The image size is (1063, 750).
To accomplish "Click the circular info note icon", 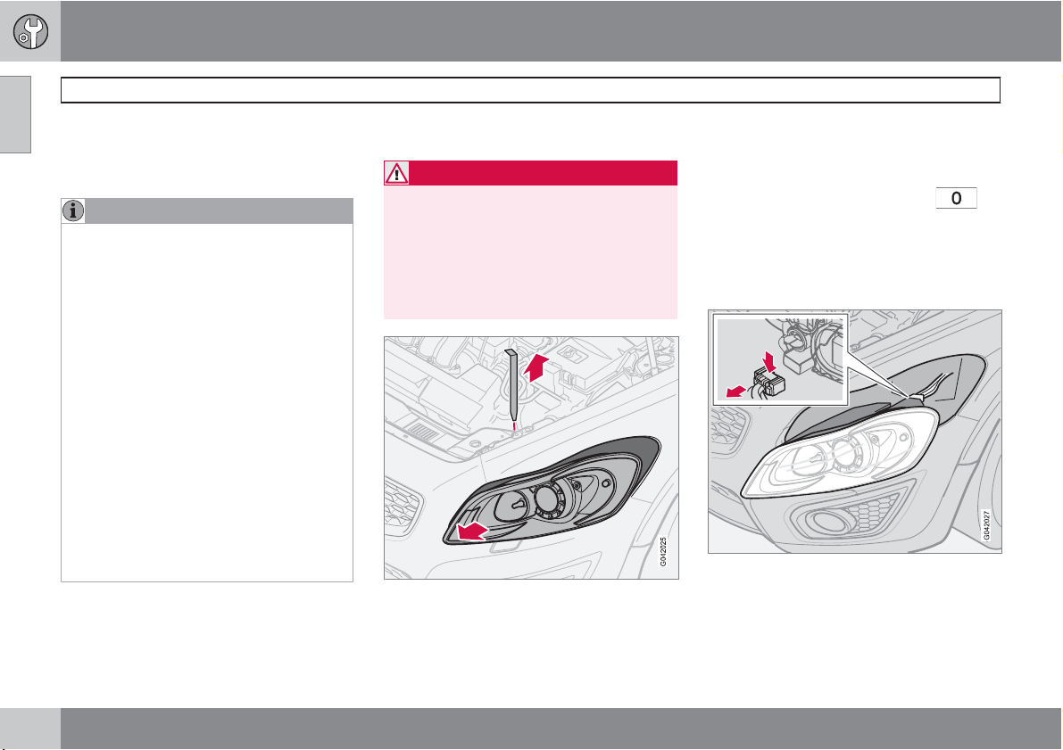I will click(73, 210).
